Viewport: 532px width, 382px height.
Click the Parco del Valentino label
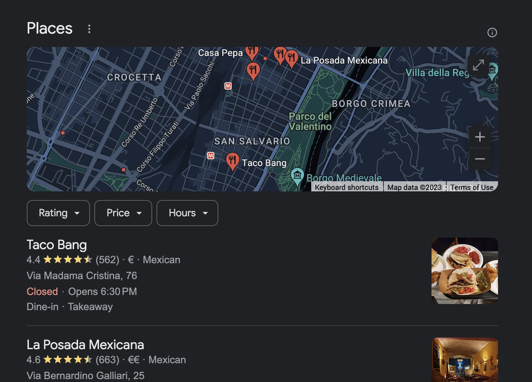(310, 121)
